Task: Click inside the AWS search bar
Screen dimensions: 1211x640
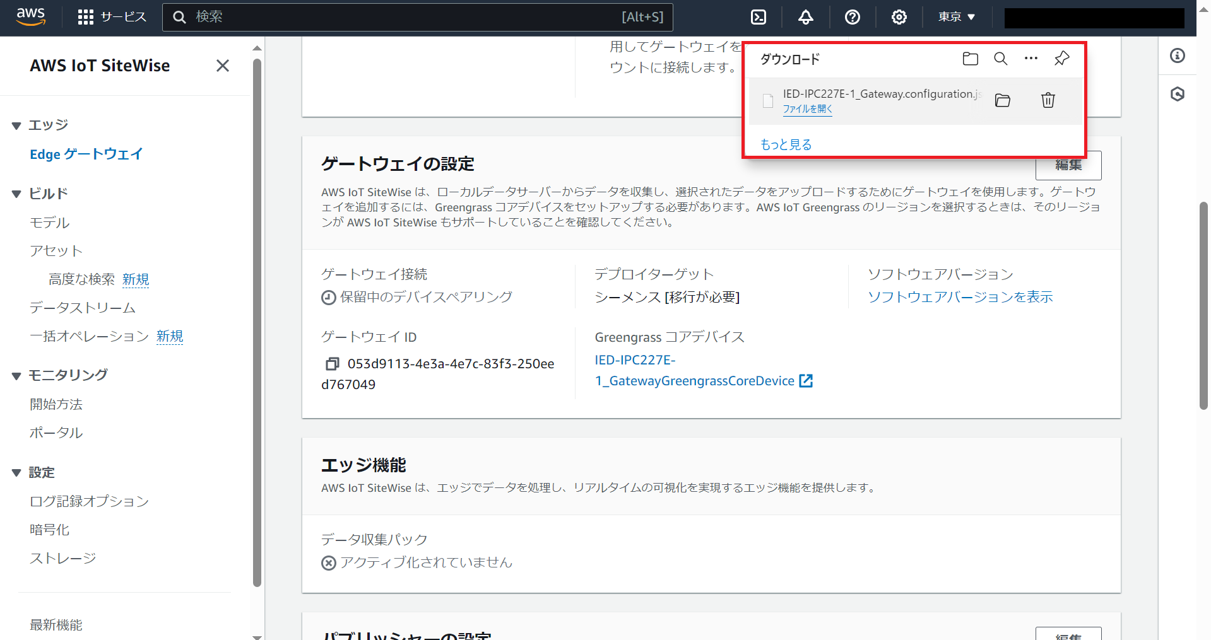Action: [416, 17]
